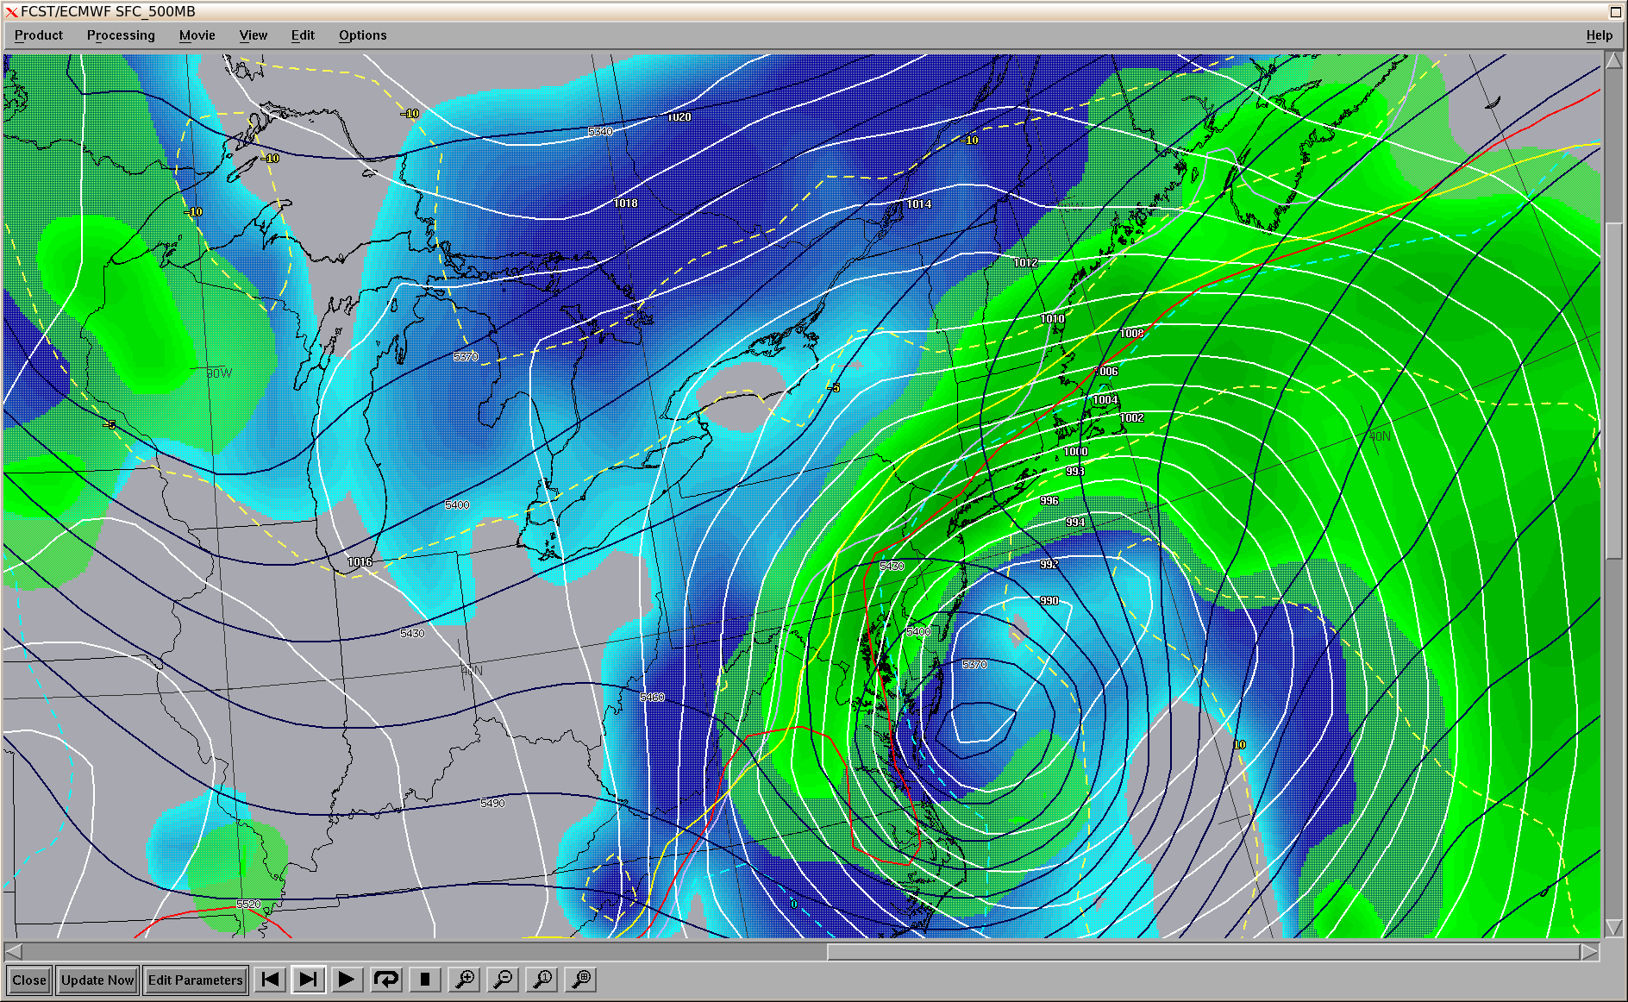Click the 996 isobar label
This screenshot has width=1628, height=1002.
1049,501
